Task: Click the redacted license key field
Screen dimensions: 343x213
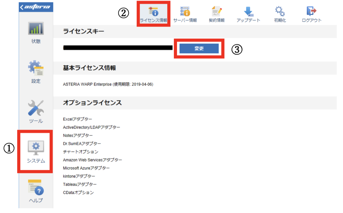Action: pos(118,48)
